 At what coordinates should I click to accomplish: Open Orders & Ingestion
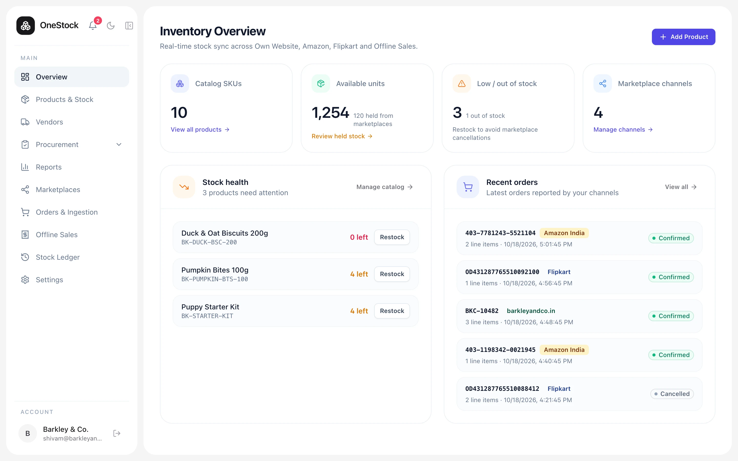72,212
